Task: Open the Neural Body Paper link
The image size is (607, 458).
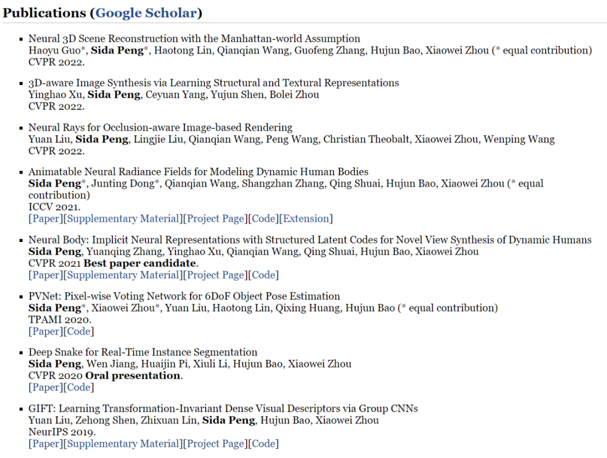Action: [x=46, y=275]
